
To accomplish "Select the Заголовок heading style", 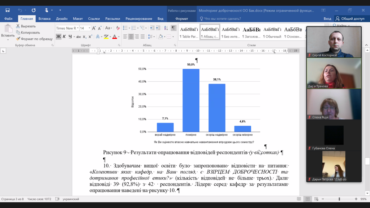I will click(251, 32).
